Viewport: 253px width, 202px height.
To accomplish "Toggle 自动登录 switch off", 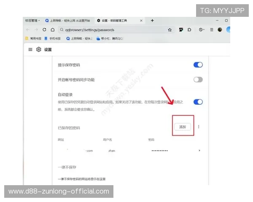I will click(x=198, y=102).
